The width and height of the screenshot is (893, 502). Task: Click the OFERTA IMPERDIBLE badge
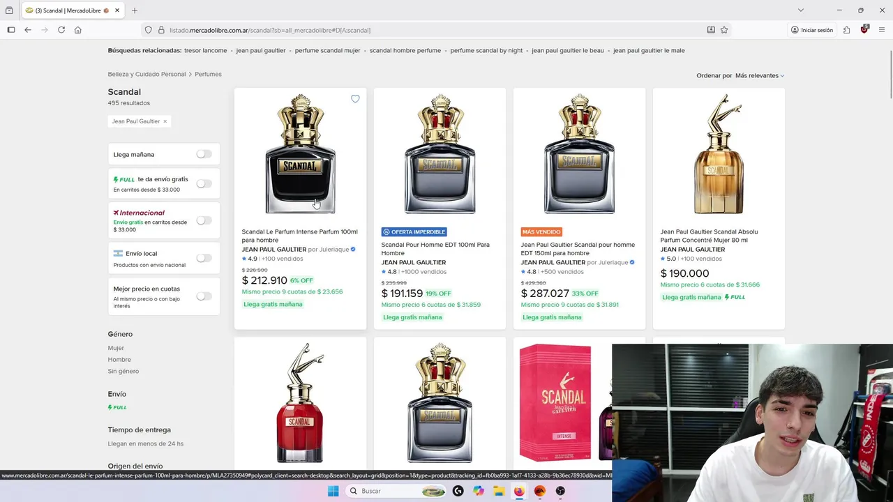tap(414, 232)
